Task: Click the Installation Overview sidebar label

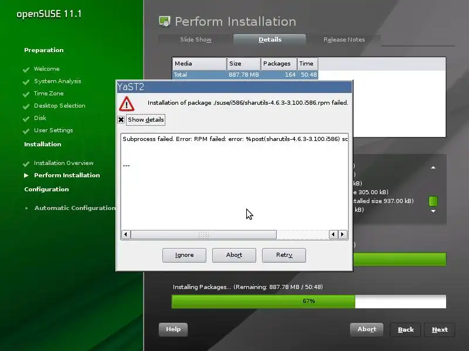Action: [64, 163]
